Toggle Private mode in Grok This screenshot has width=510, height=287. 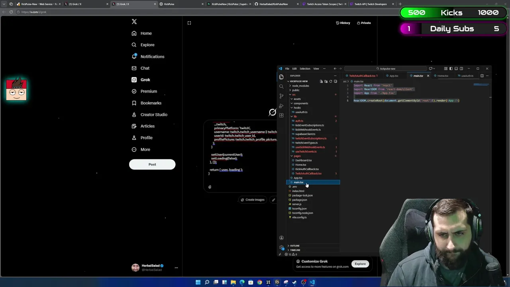tap(363, 23)
